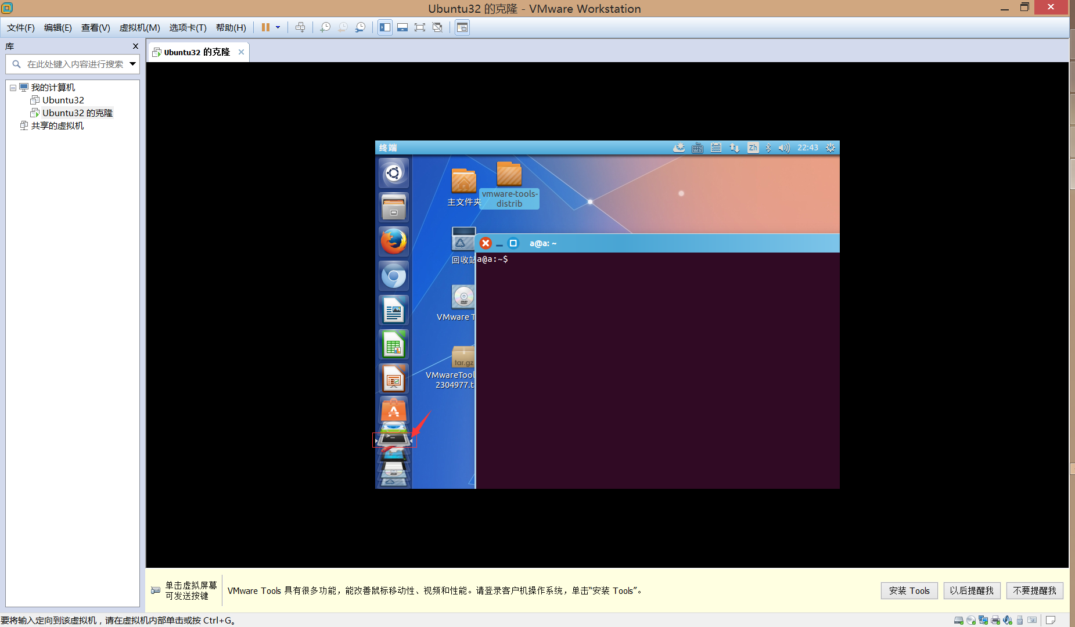This screenshot has width=1075, height=627.
Task: Click CD/DVD device status icon
Action: click(x=971, y=621)
